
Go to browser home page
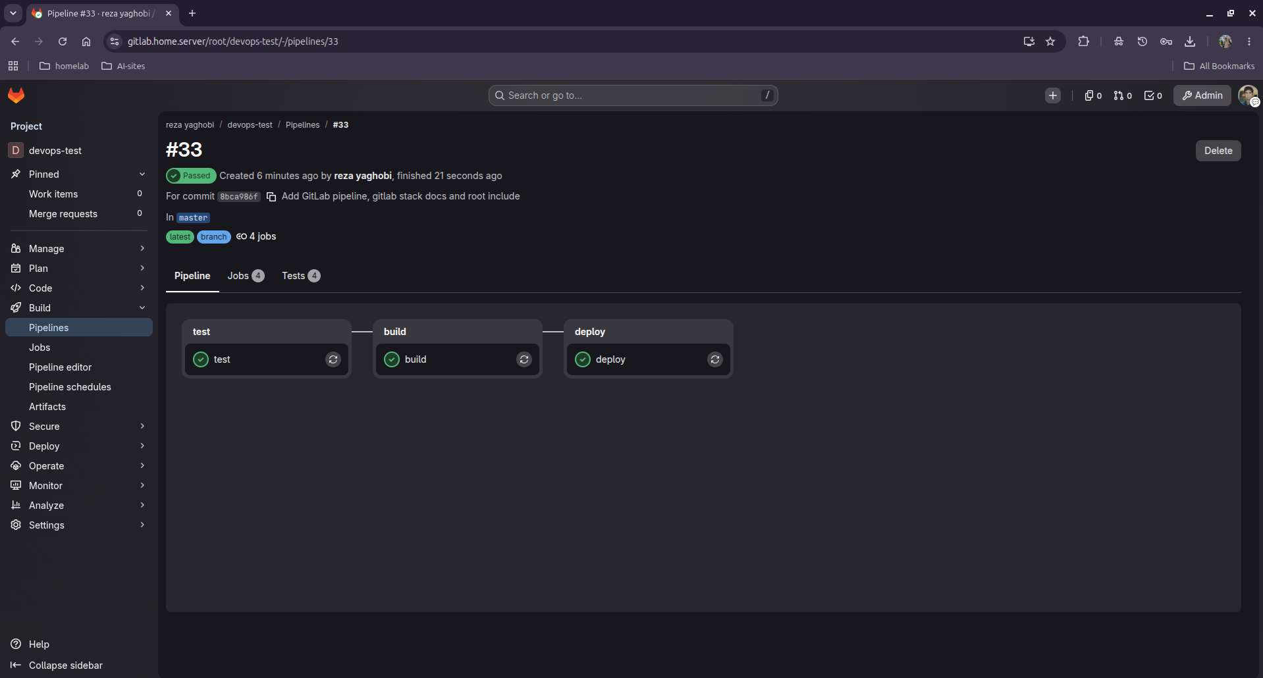(86, 41)
